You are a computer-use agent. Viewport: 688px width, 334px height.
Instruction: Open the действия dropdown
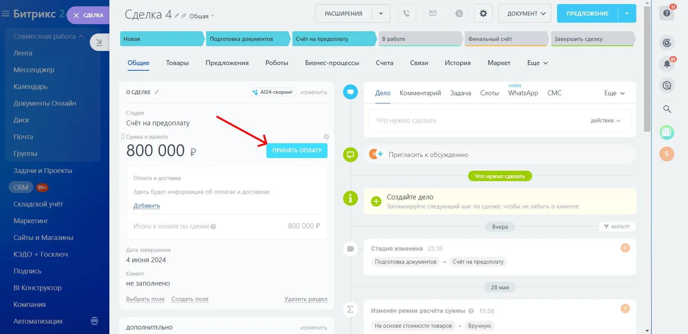click(x=605, y=121)
